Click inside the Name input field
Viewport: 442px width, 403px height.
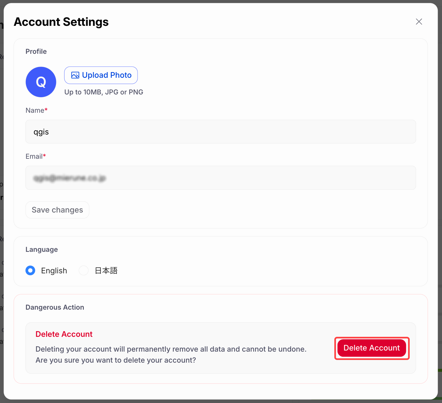(221, 132)
